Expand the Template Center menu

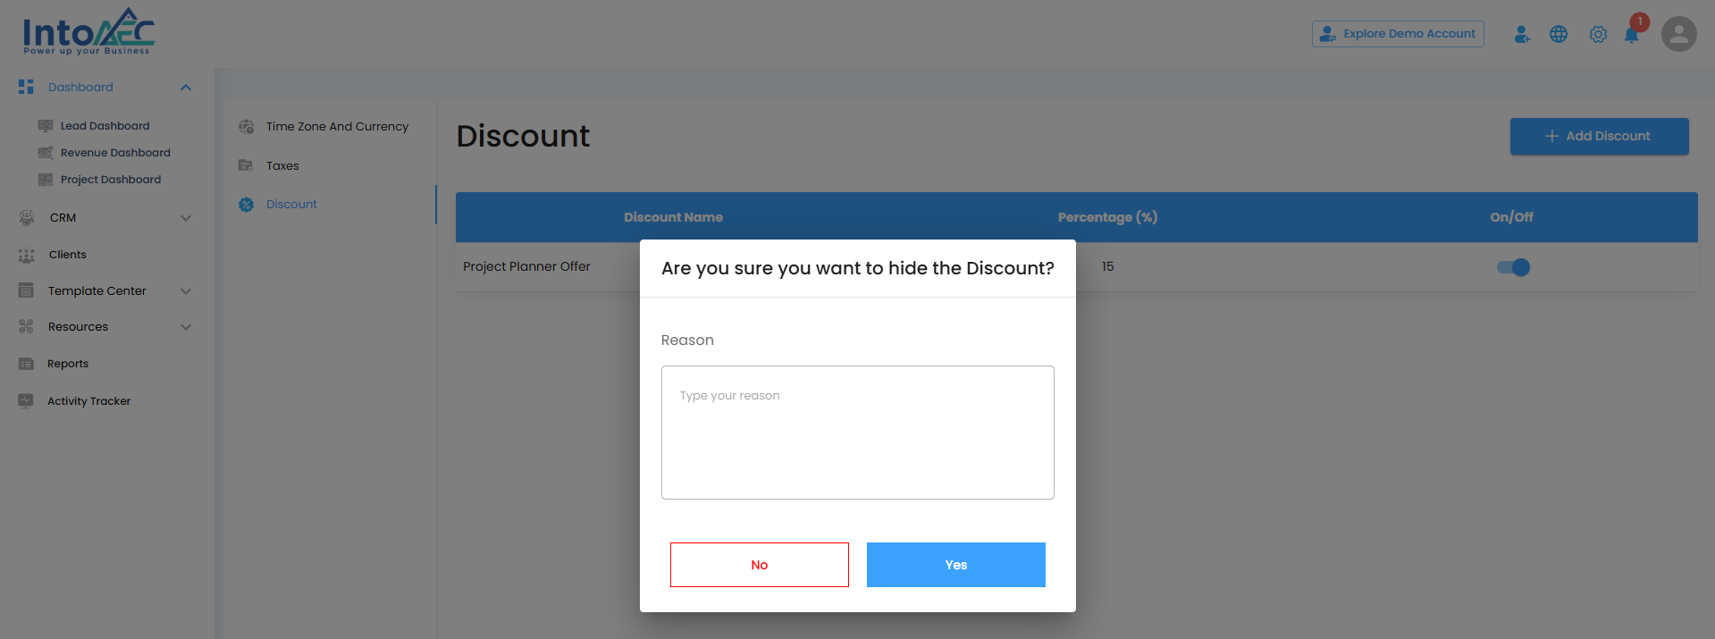(x=186, y=291)
